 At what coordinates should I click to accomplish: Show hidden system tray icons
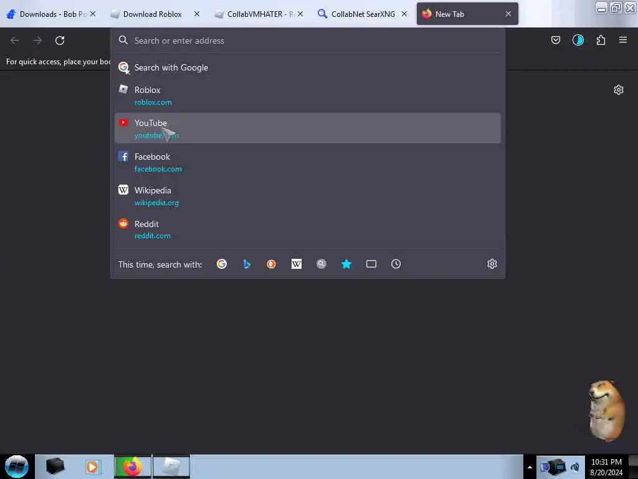pyautogui.click(x=530, y=467)
